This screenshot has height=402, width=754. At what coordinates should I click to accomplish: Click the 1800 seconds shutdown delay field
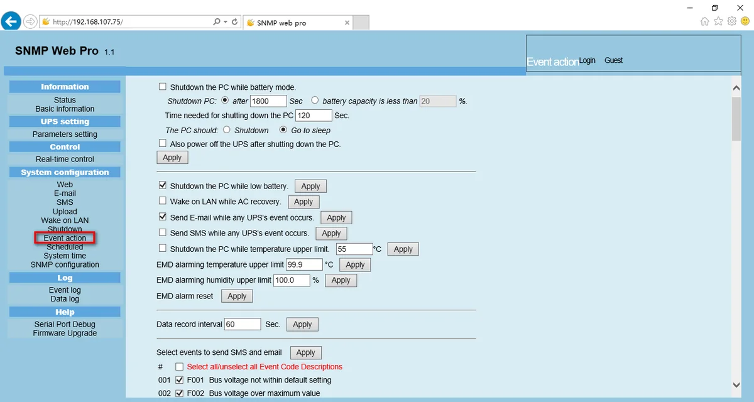(x=268, y=100)
